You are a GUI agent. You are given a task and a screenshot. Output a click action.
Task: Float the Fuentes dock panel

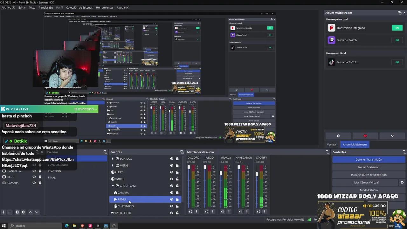pos(182,152)
